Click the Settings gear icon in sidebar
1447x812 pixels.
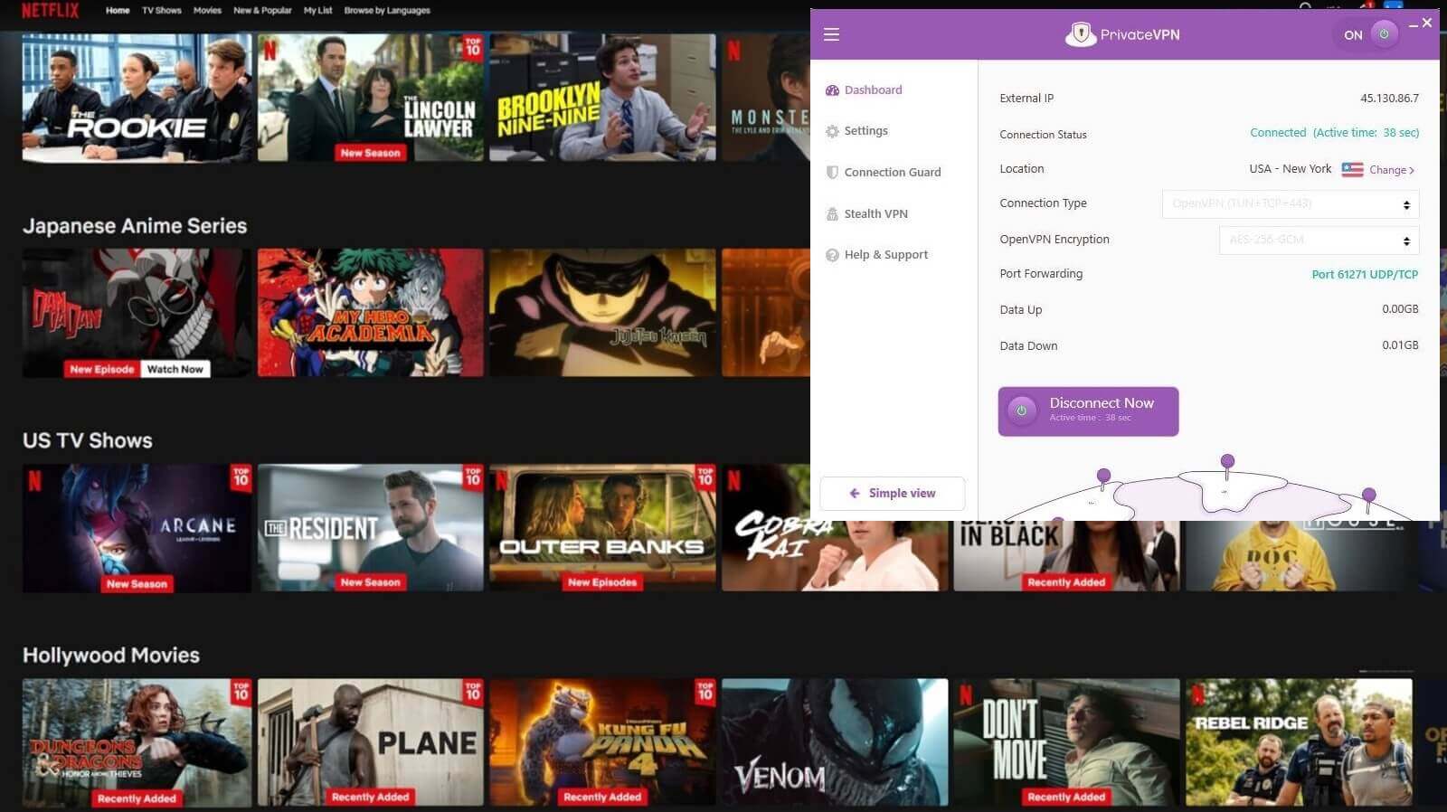tap(832, 131)
